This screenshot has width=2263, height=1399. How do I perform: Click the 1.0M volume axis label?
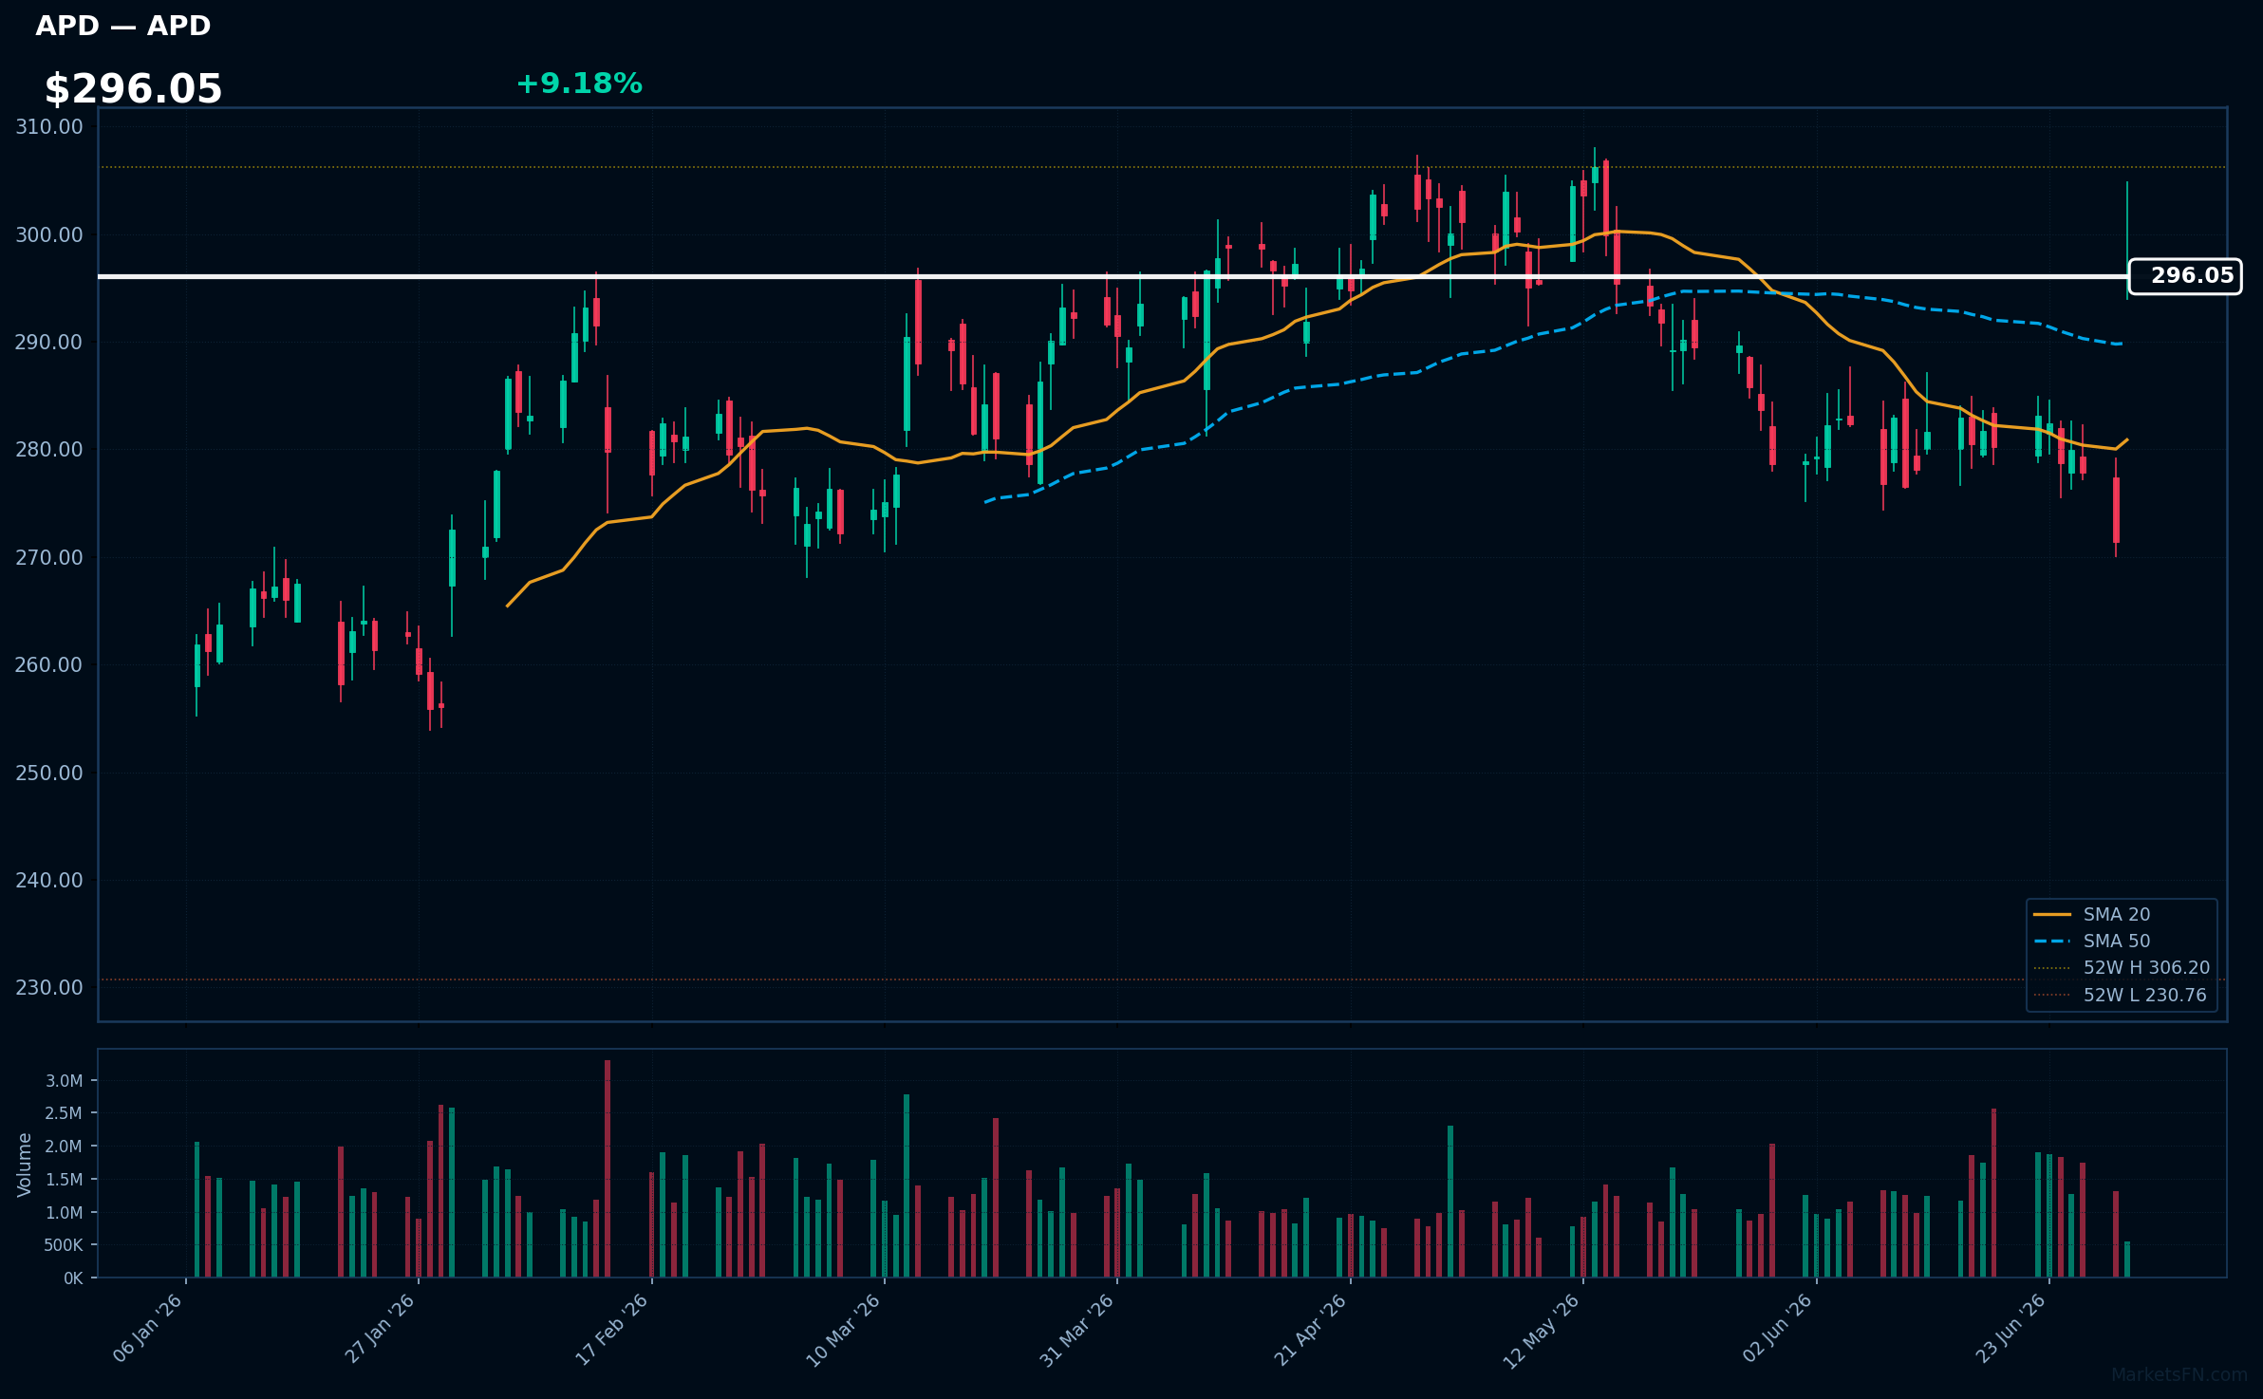[x=65, y=1212]
